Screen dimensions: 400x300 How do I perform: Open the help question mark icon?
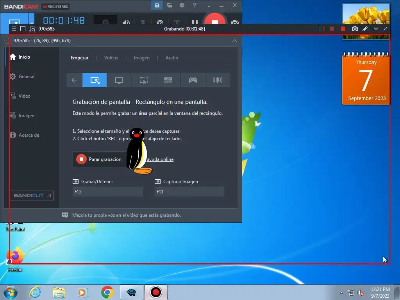(x=195, y=5)
